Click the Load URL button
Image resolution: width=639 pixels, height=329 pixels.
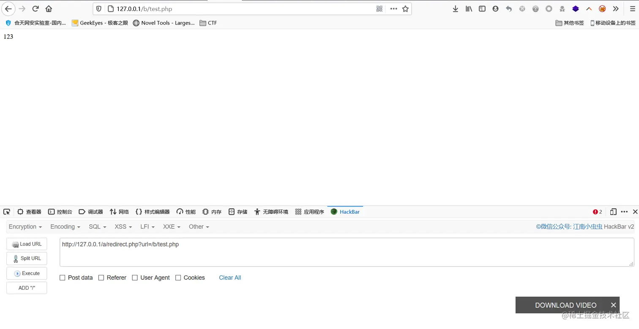(27, 244)
